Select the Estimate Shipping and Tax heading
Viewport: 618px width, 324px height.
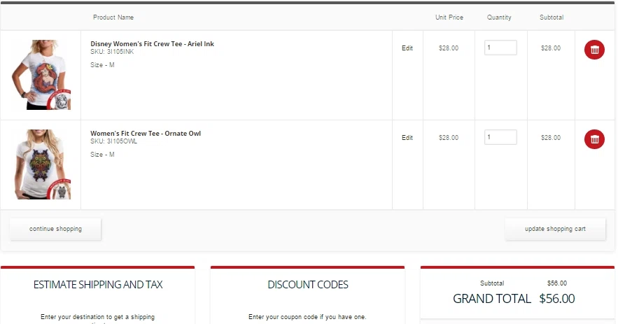(98, 285)
